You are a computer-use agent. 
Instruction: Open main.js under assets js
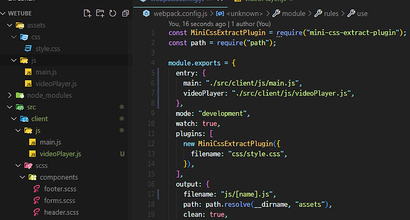[46, 72]
